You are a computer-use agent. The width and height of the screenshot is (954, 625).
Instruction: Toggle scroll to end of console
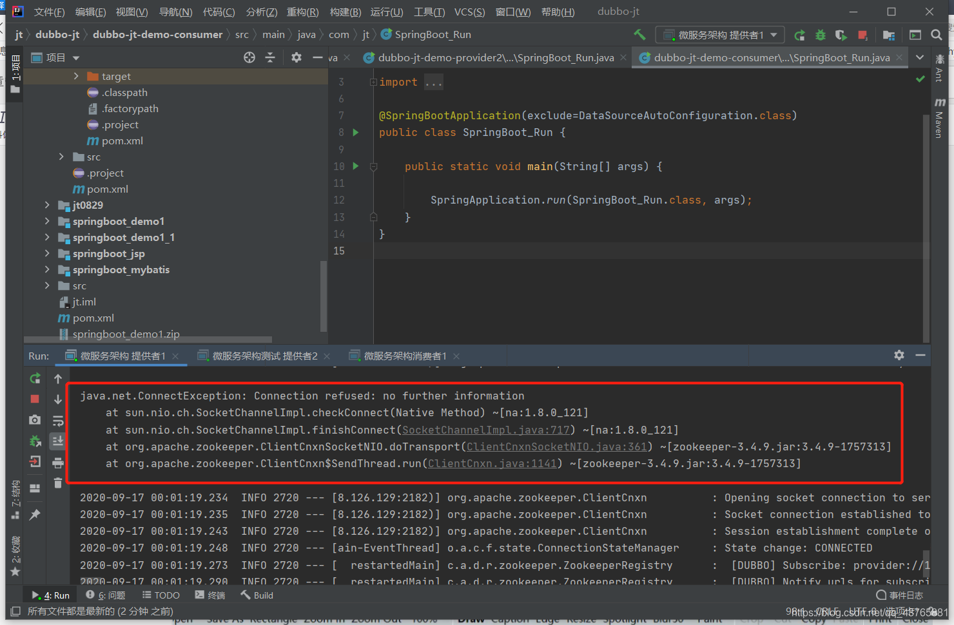pyautogui.click(x=58, y=441)
